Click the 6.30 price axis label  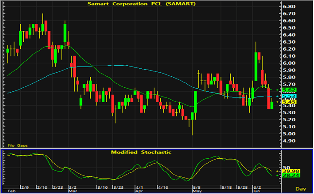tap(289, 42)
